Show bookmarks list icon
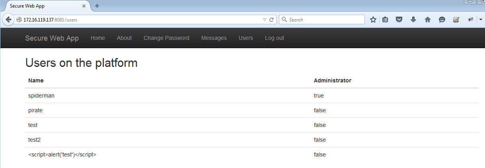This screenshot has height=168, width=485. click(x=386, y=20)
